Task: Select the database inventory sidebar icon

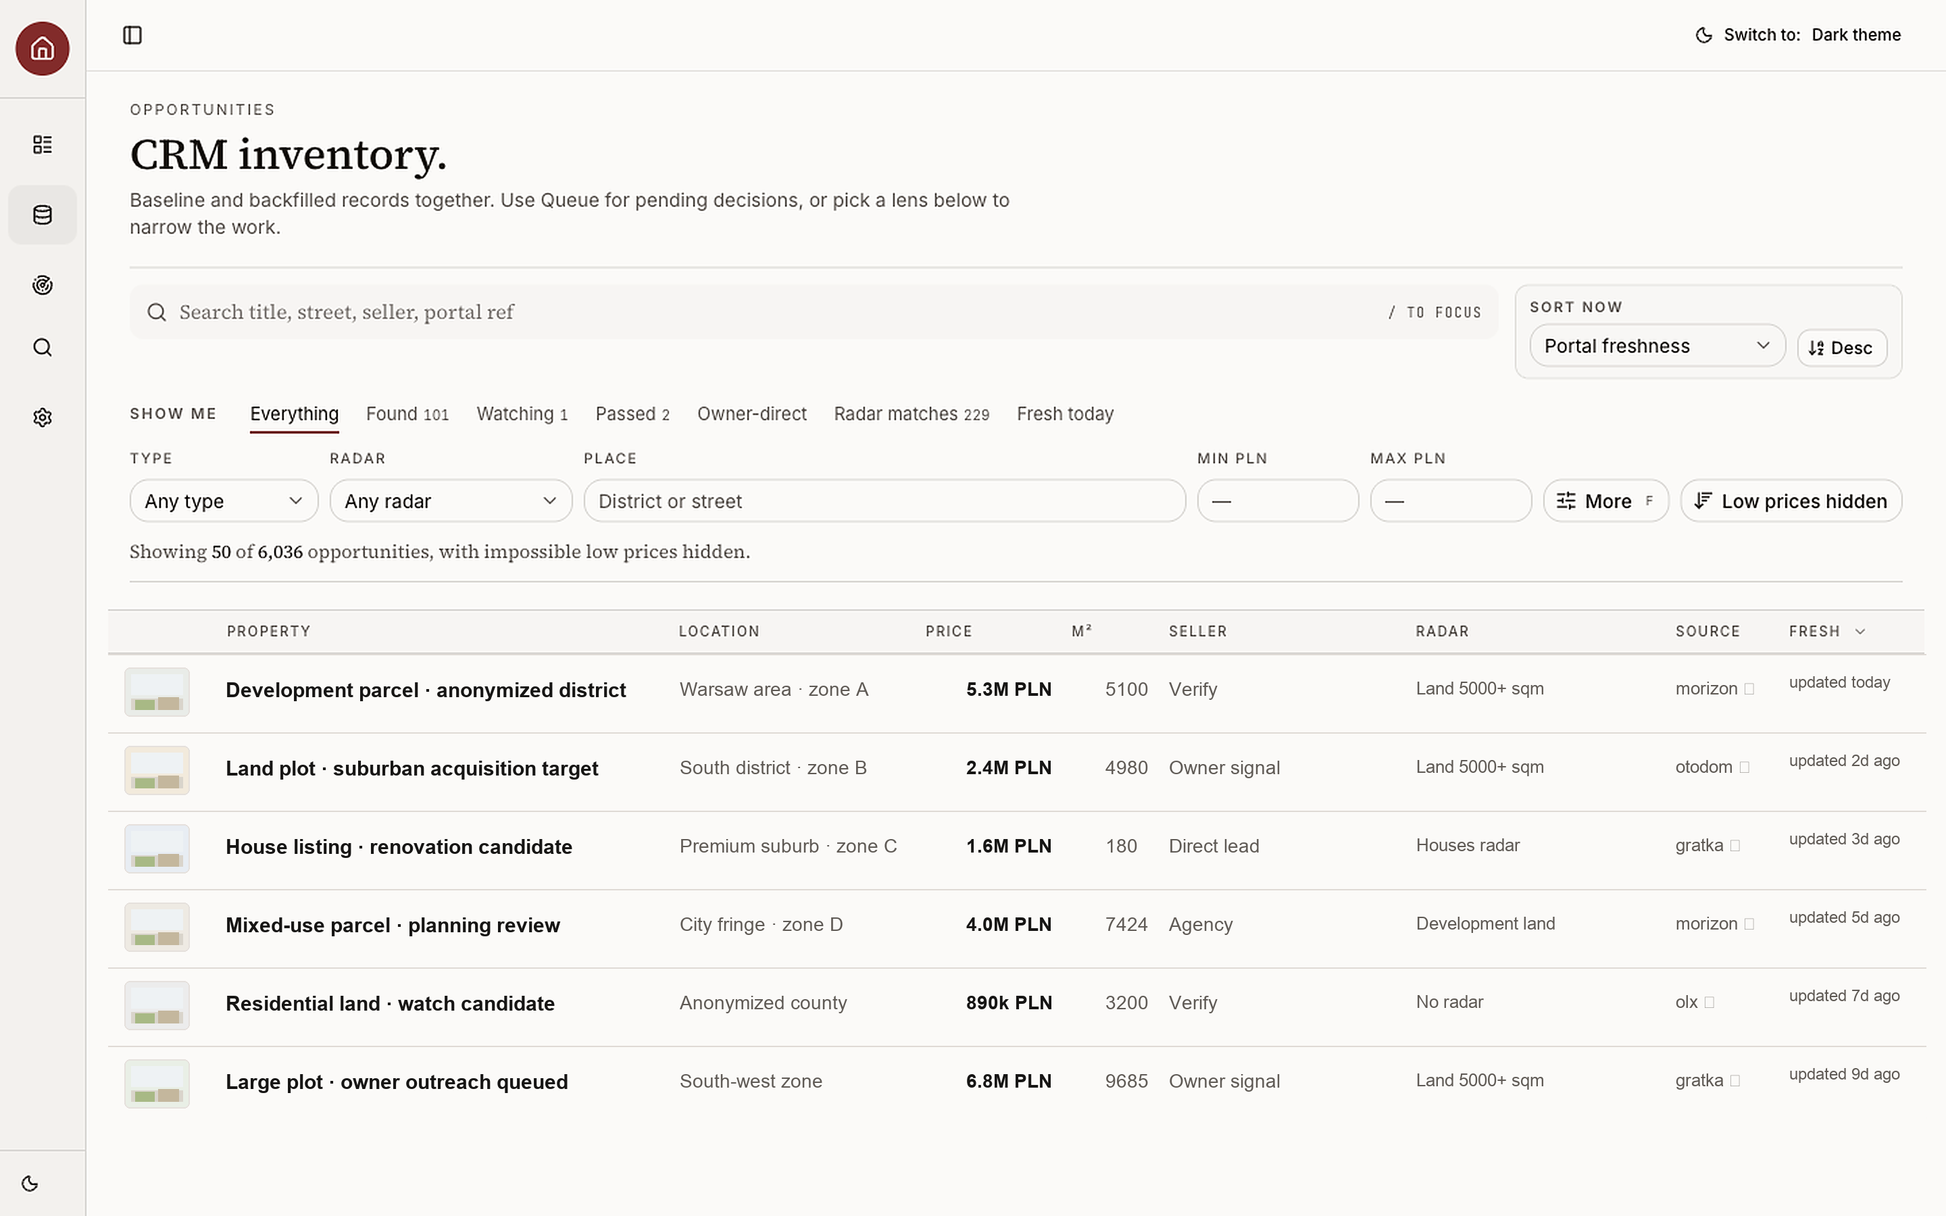Action: click(43, 215)
